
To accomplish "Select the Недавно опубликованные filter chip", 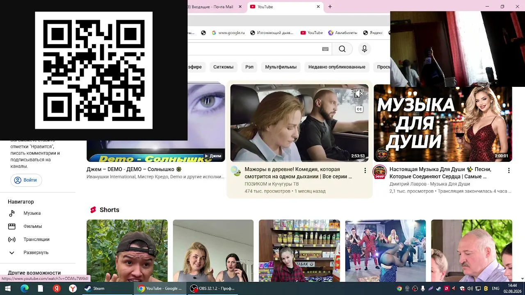I will click(337, 67).
